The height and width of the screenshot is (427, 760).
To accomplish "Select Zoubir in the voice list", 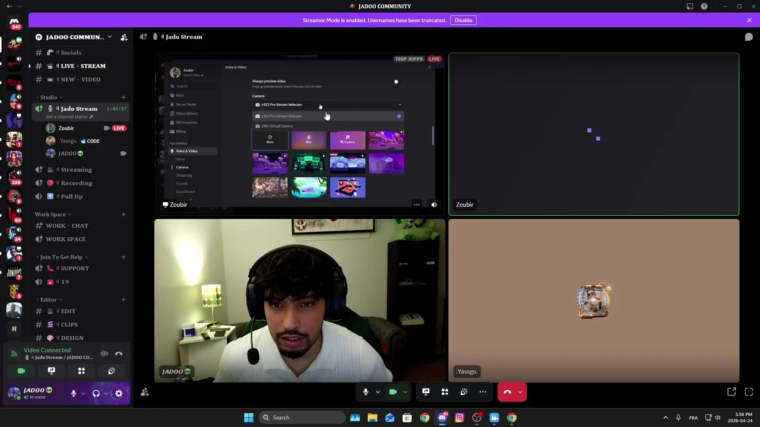I will coord(66,128).
